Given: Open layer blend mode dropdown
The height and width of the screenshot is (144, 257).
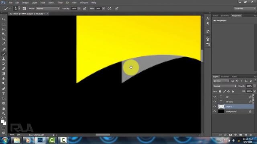Looking at the screenshot, I should [x=224, y=86].
